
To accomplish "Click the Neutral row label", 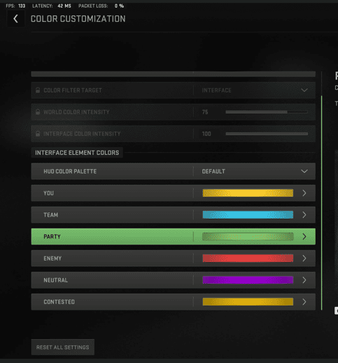I will [55, 280].
